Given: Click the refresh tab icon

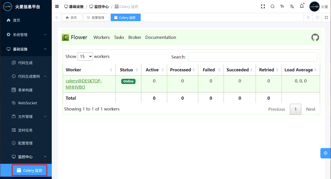Looking at the screenshot, I should (317, 18).
